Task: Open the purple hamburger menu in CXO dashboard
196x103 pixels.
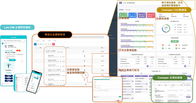Action: tap(121, 3)
